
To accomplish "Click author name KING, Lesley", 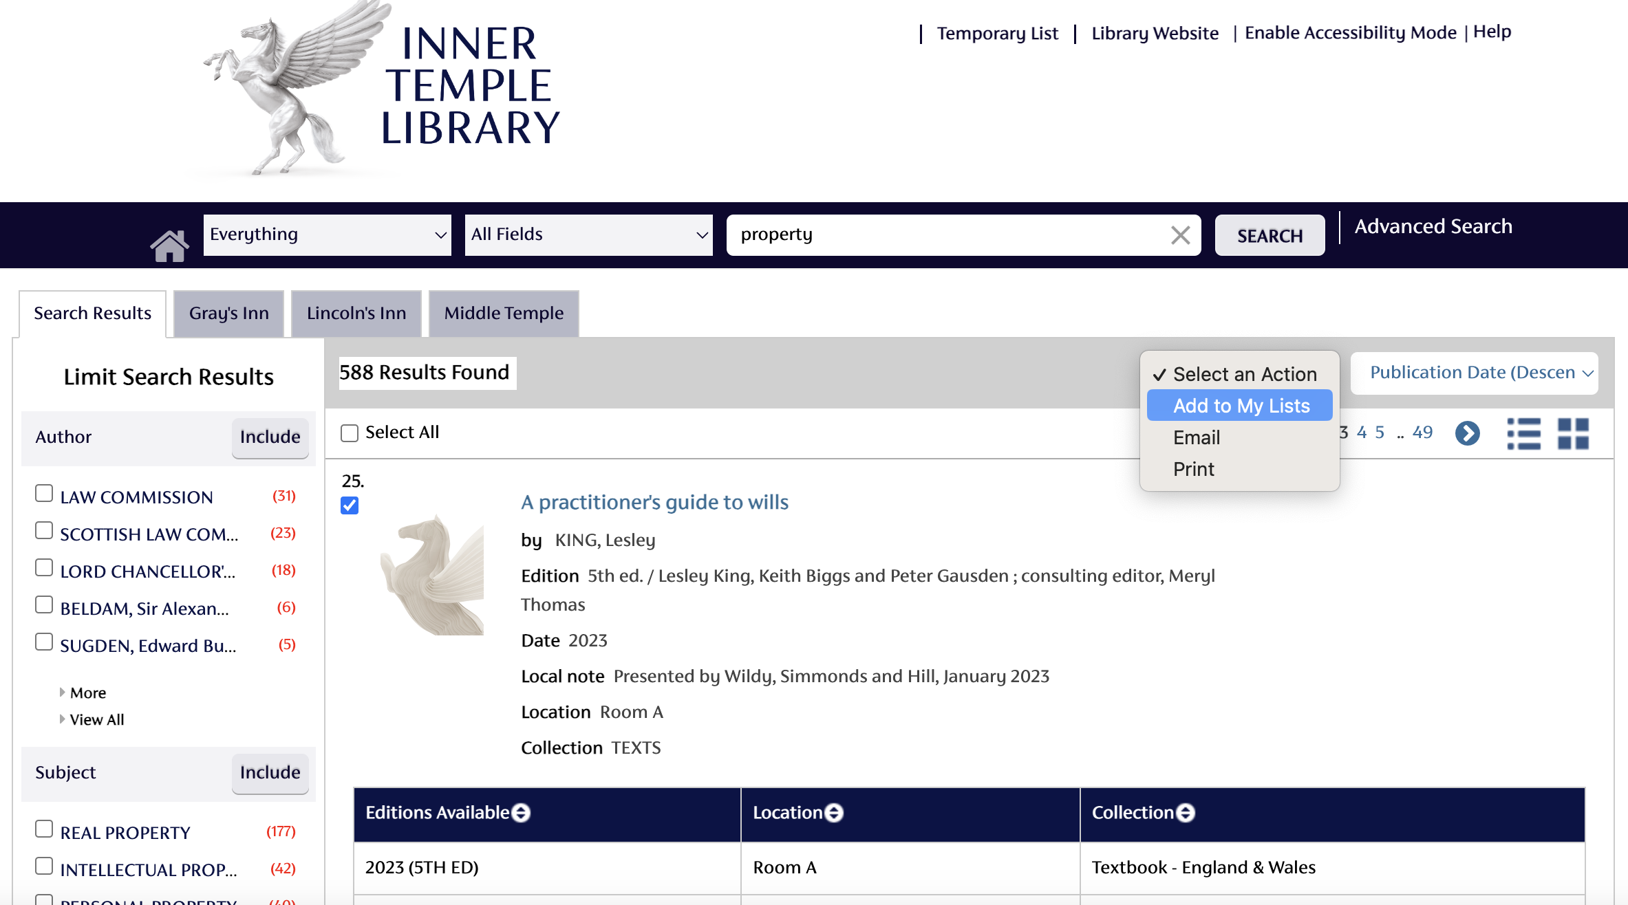I will [x=605, y=541].
